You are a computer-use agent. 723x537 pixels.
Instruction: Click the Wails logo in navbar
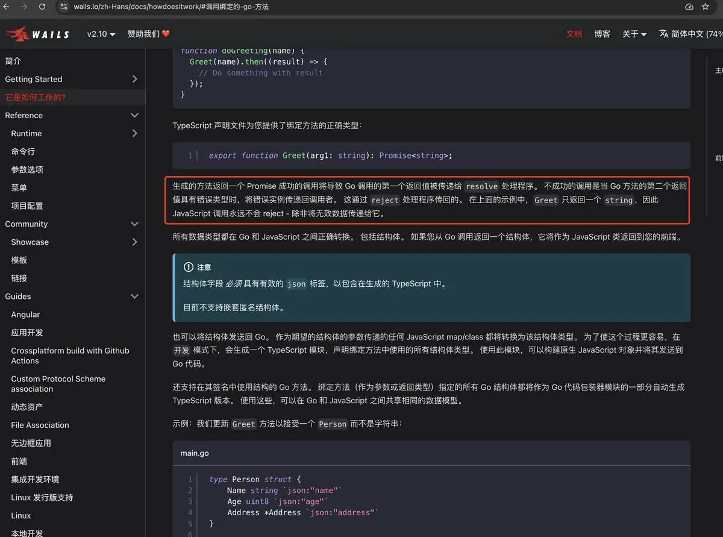click(37, 34)
